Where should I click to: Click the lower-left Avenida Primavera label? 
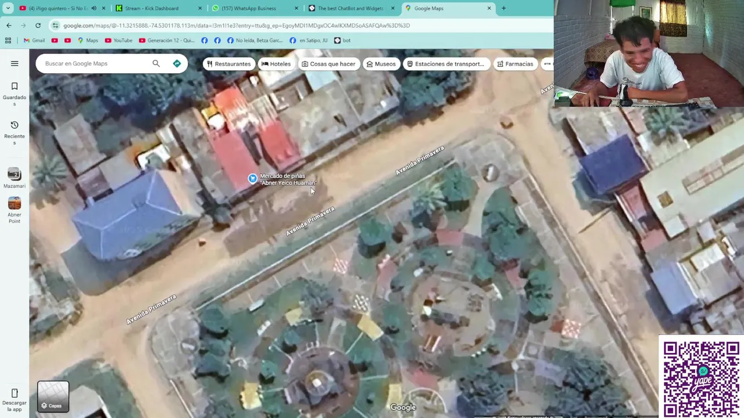click(151, 309)
